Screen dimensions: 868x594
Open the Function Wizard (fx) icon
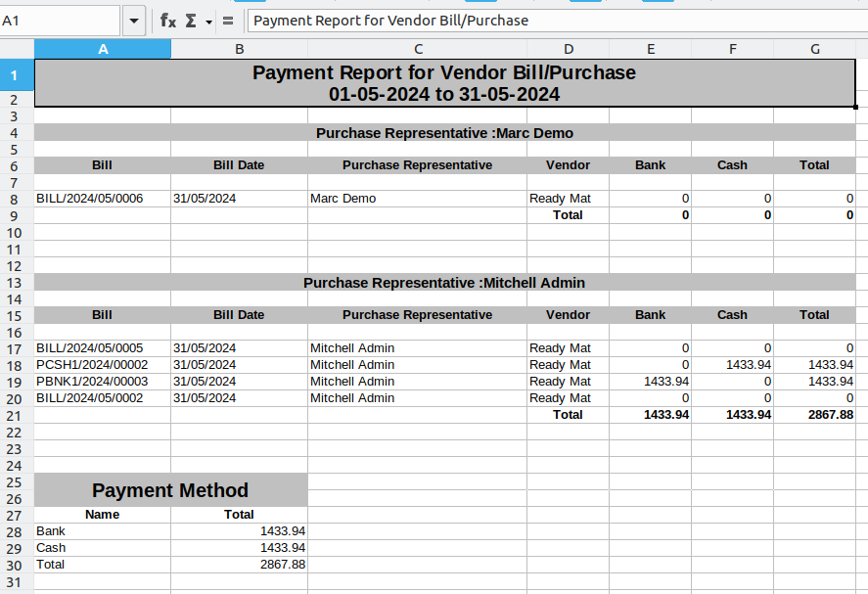click(168, 21)
